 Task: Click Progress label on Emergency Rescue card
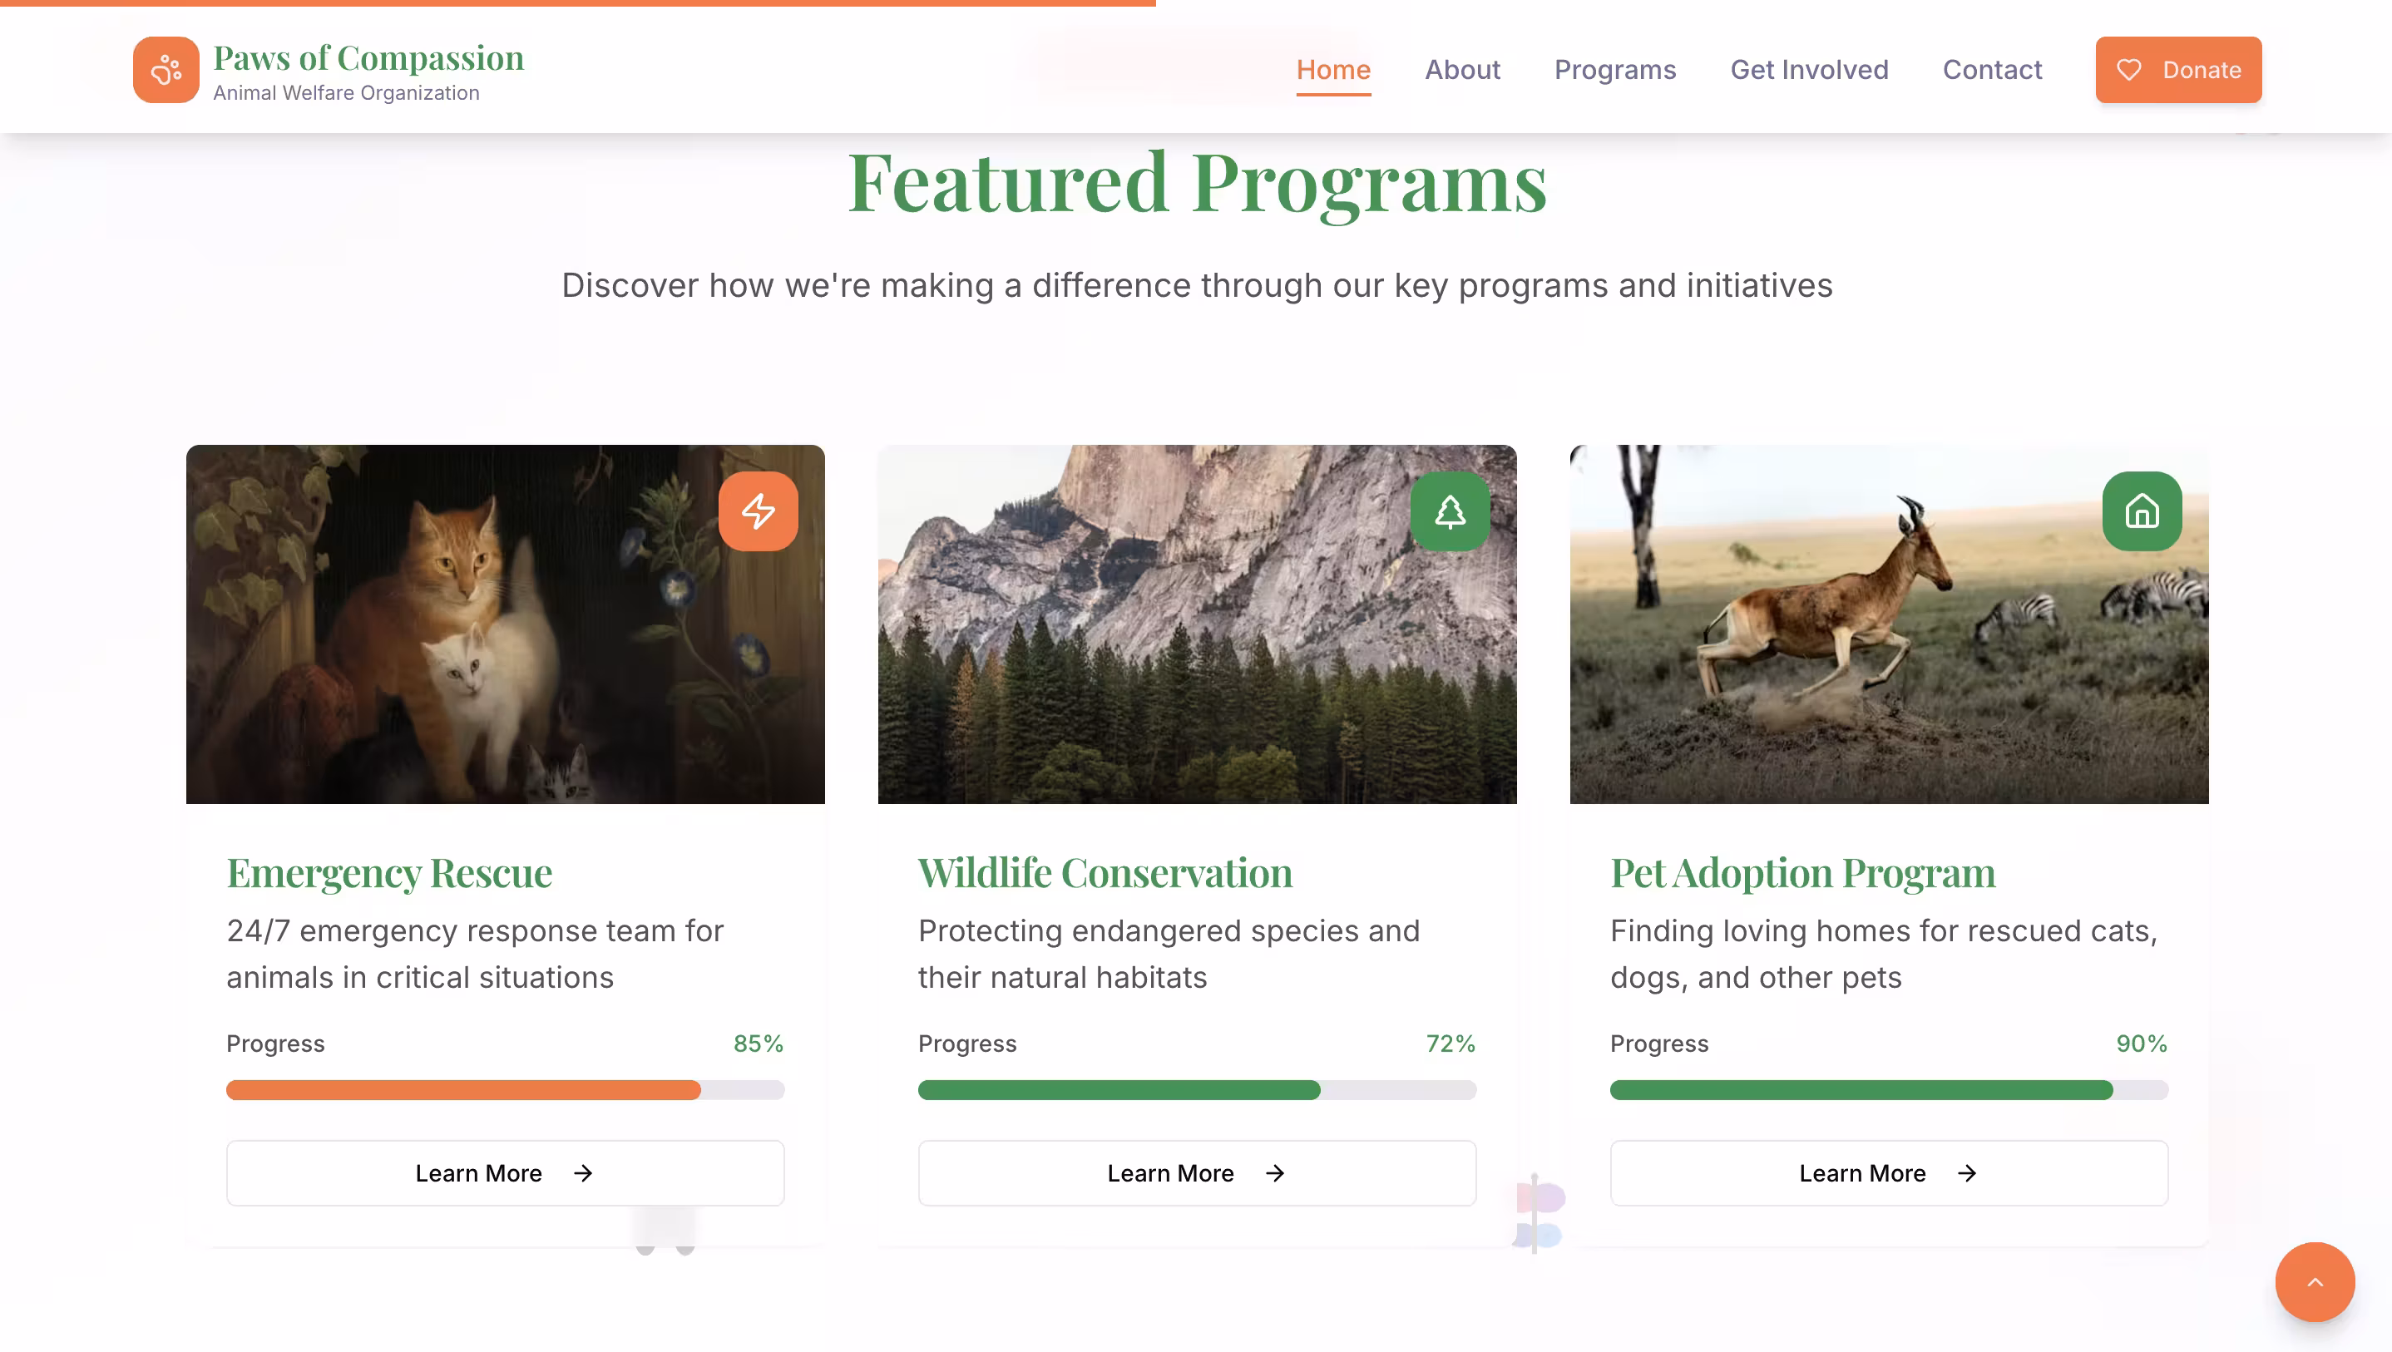coord(276,1044)
